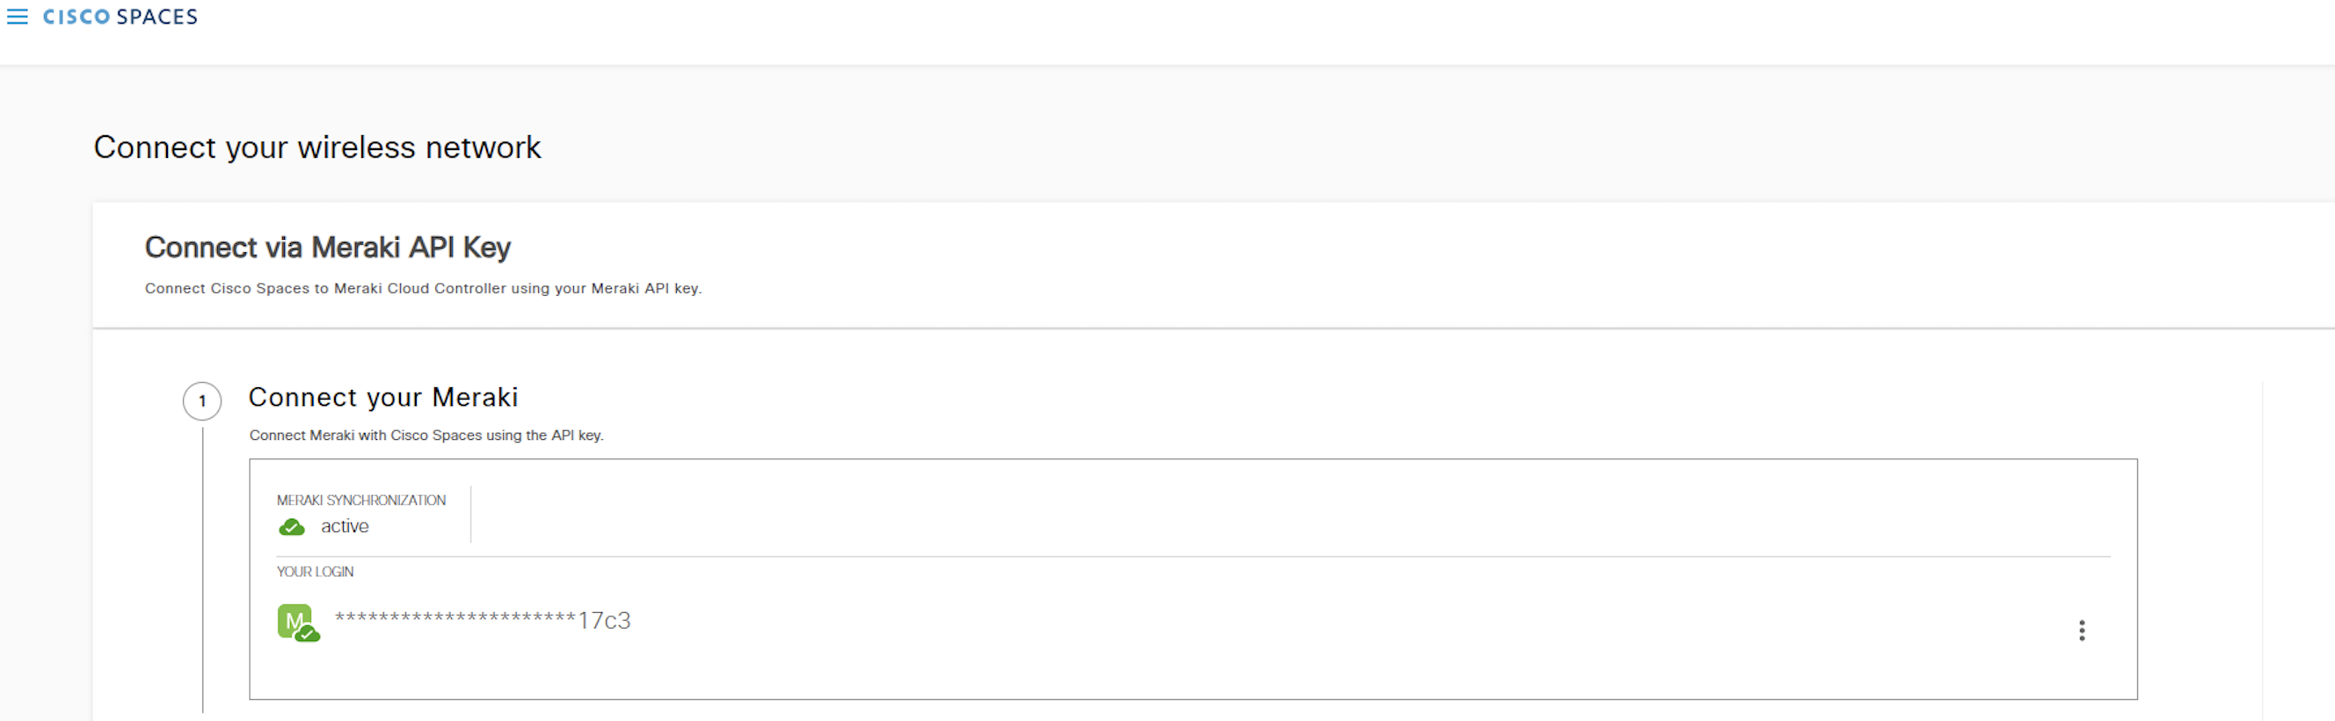The width and height of the screenshot is (2335, 721).
Task: Click the step 1 circle indicator
Action: pyautogui.click(x=202, y=401)
